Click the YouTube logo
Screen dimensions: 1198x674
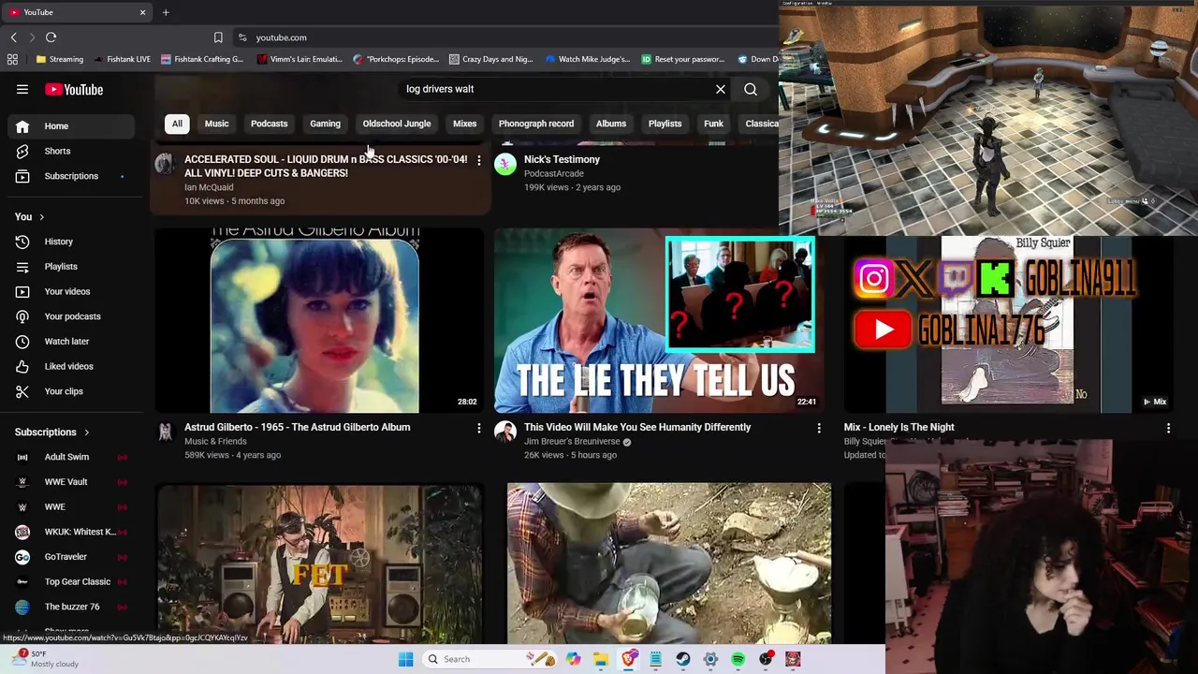tap(73, 90)
